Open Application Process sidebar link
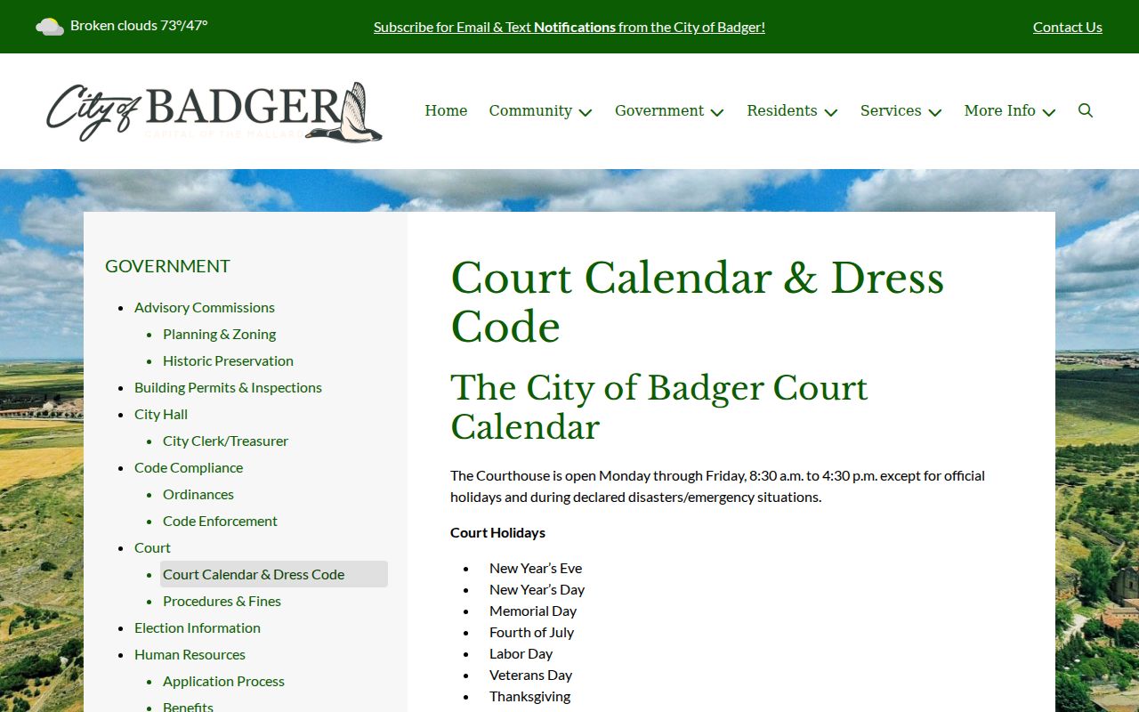 223,681
